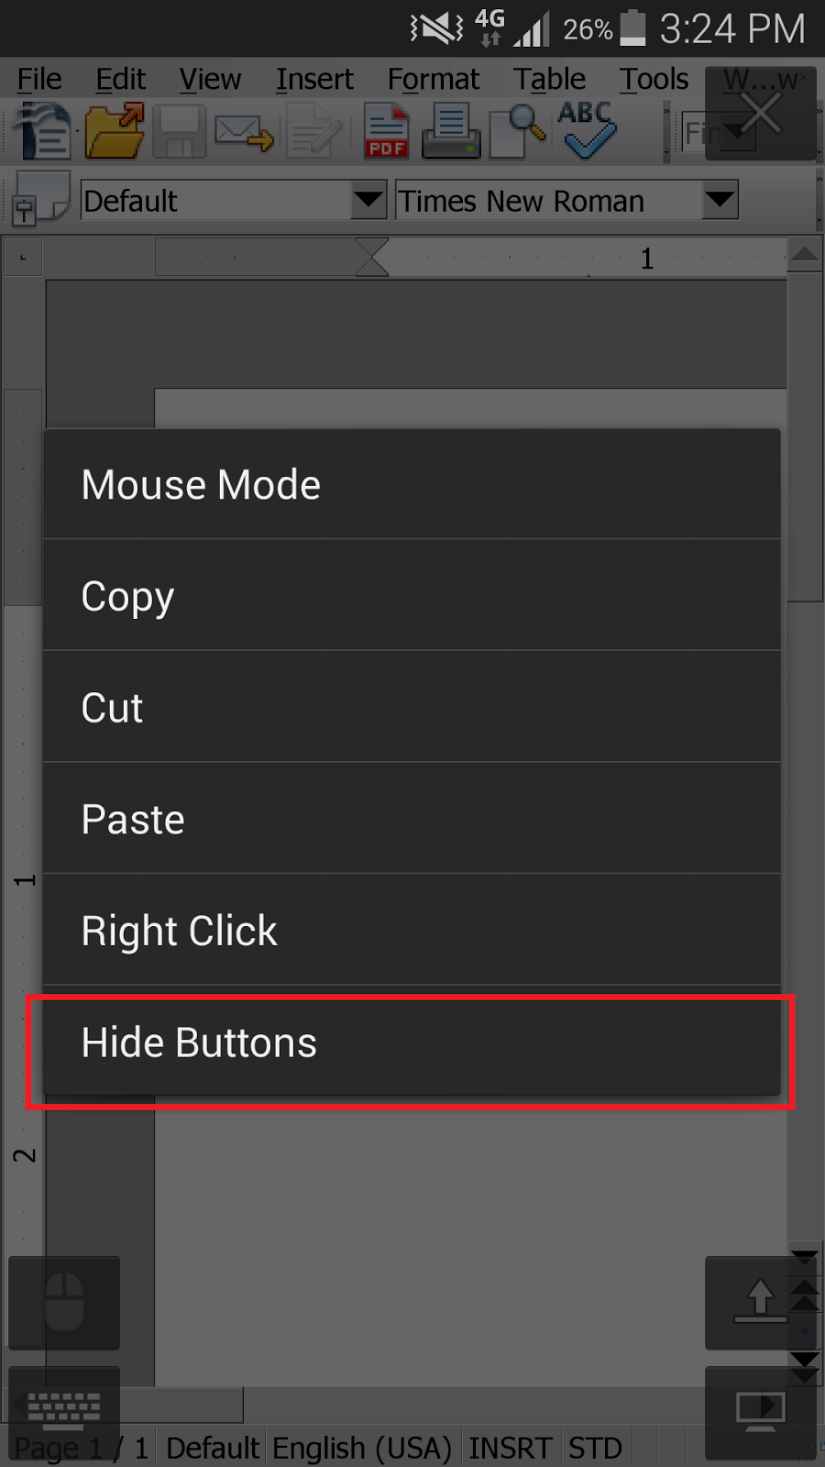Toggle STD selection mode in status bar
Screen dimensions: 825x1467
coord(595,1448)
